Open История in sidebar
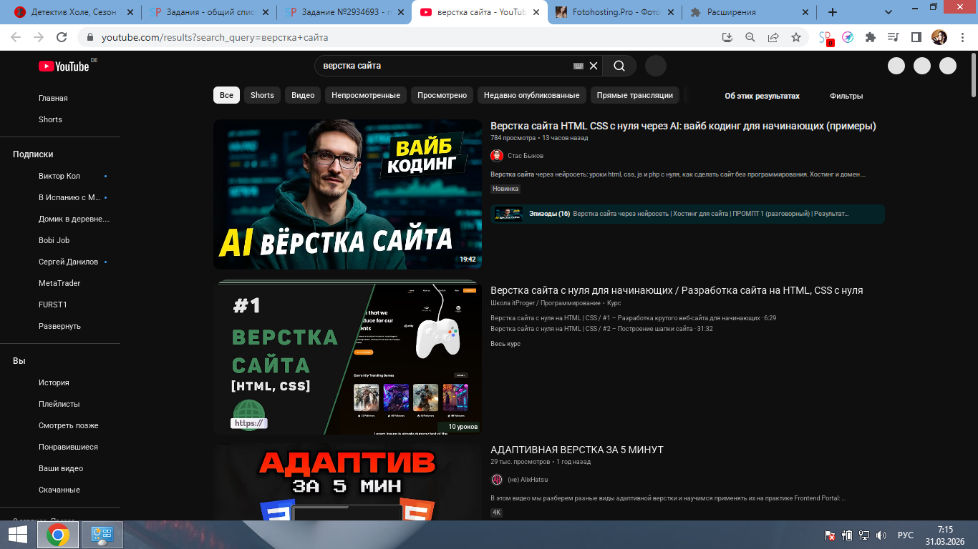This screenshot has width=978, height=549. [x=54, y=382]
